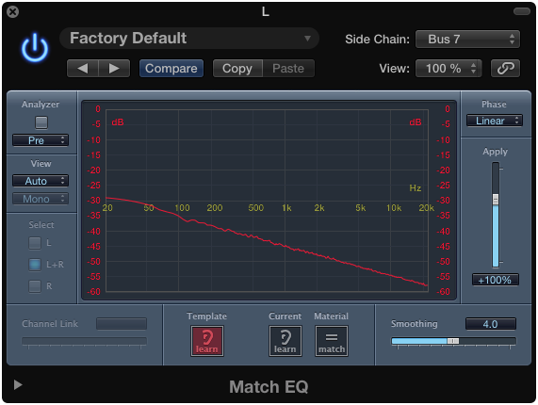Toggle the plug-in power button
Viewport: 538px width, 405px height.
(35, 48)
